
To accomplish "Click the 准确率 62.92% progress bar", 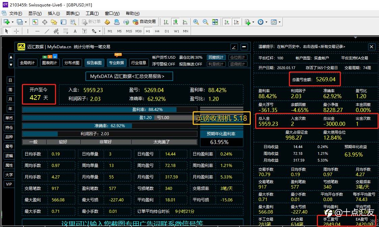I will click(x=110, y=126).
